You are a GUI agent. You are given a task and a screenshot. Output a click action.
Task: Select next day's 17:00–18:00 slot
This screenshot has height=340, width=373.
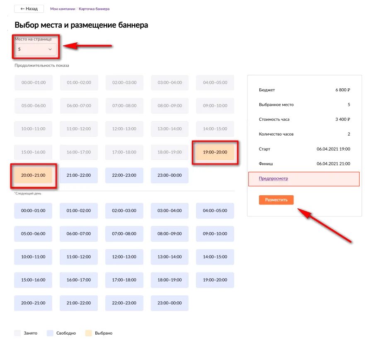click(124, 280)
